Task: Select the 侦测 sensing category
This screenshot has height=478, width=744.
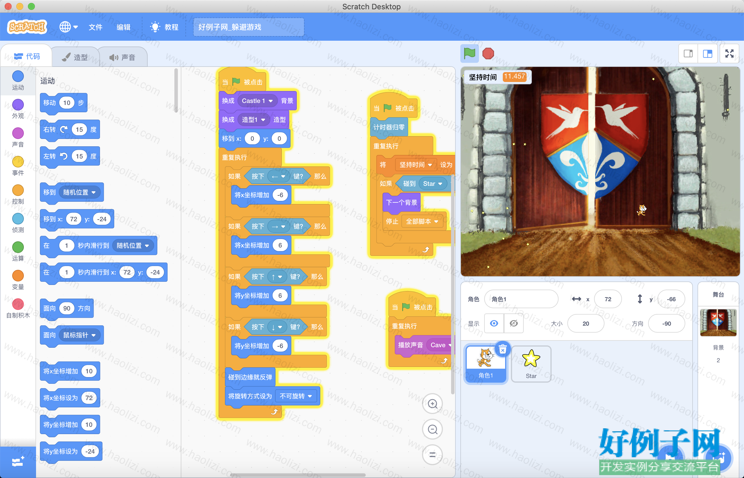Action: pyautogui.click(x=18, y=223)
